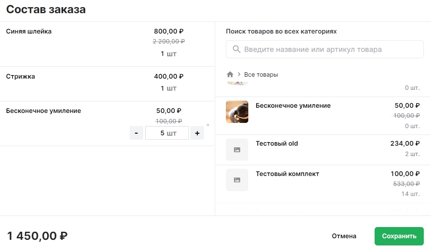Screen dimensions: 431x251
Task: Add Тестовый old product from catalog
Action: click(x=323, y=150)
